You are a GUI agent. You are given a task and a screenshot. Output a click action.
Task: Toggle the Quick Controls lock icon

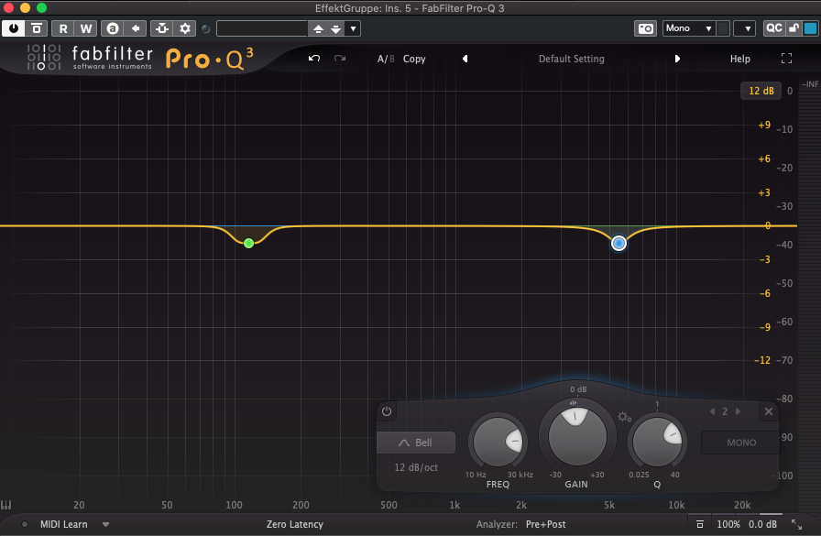point(794,28)
